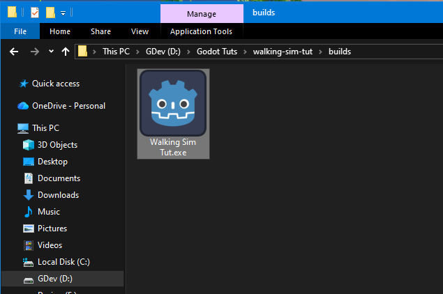Screen dimensions: 443x294
Task: Click the Quick access star icon
Action: (24, 84)
